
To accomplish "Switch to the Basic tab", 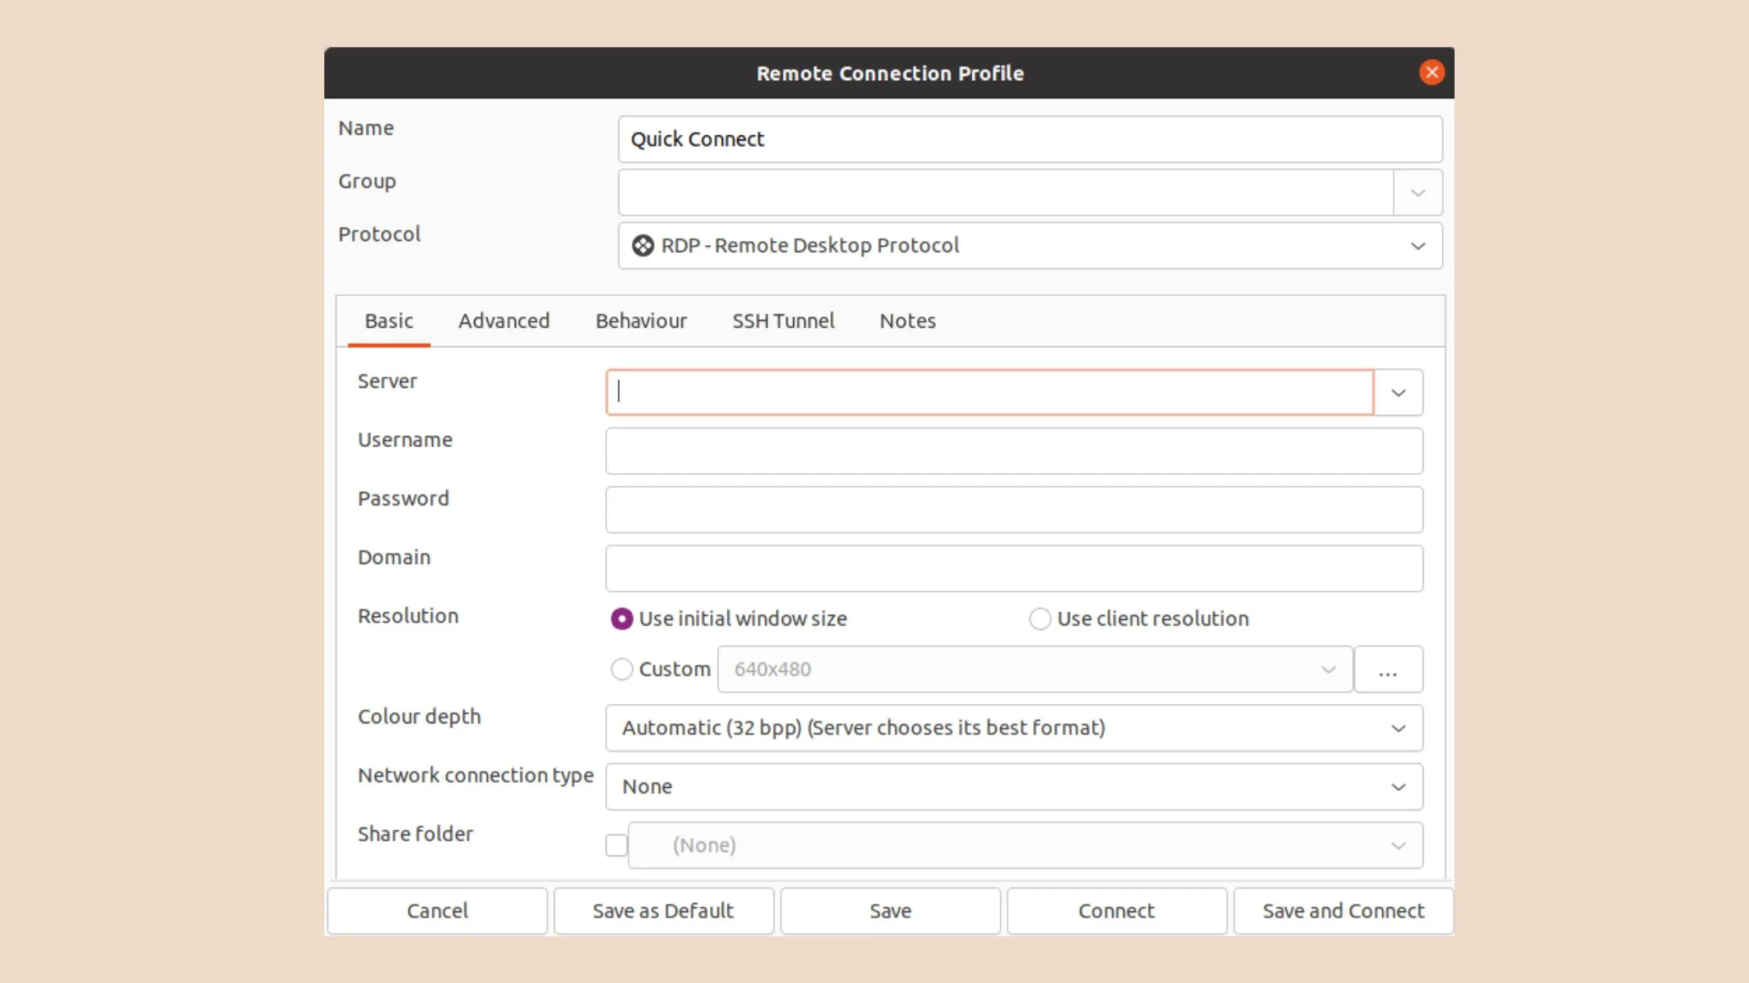I will pos(389,320).
